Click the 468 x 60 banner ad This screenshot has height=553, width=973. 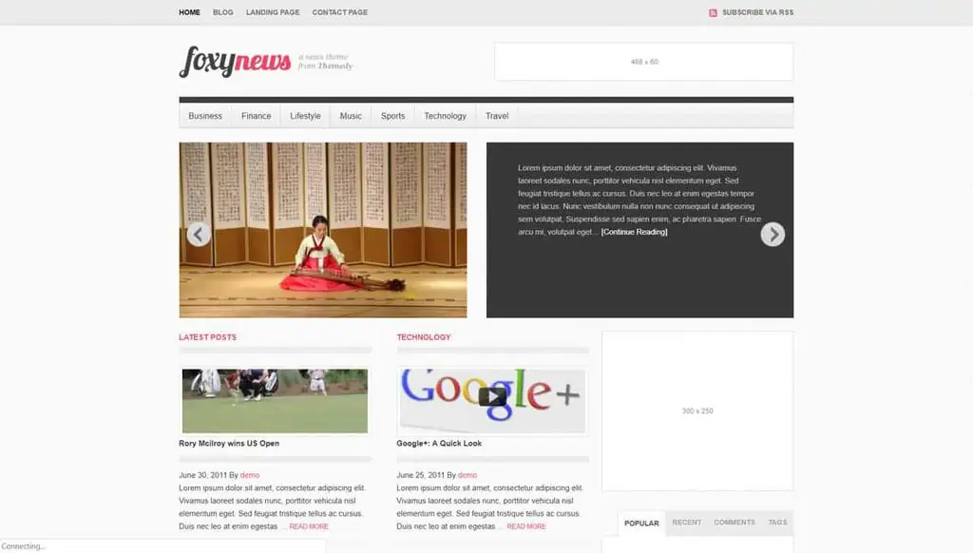click(x=643, y=62)
